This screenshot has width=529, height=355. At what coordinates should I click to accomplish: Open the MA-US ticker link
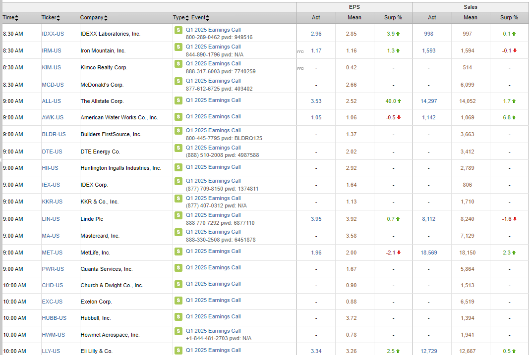[51, 236]
